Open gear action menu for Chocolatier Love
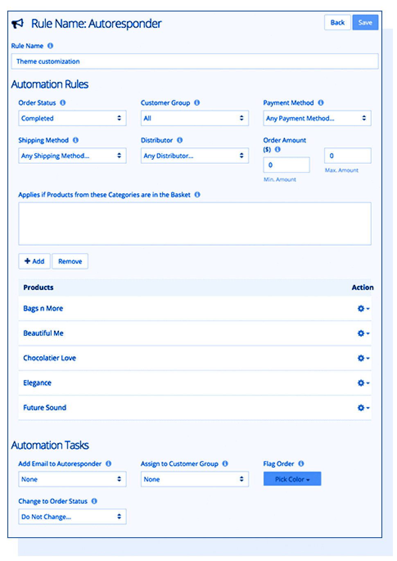Viewport: 397px width, 561px height. point(363,358)
